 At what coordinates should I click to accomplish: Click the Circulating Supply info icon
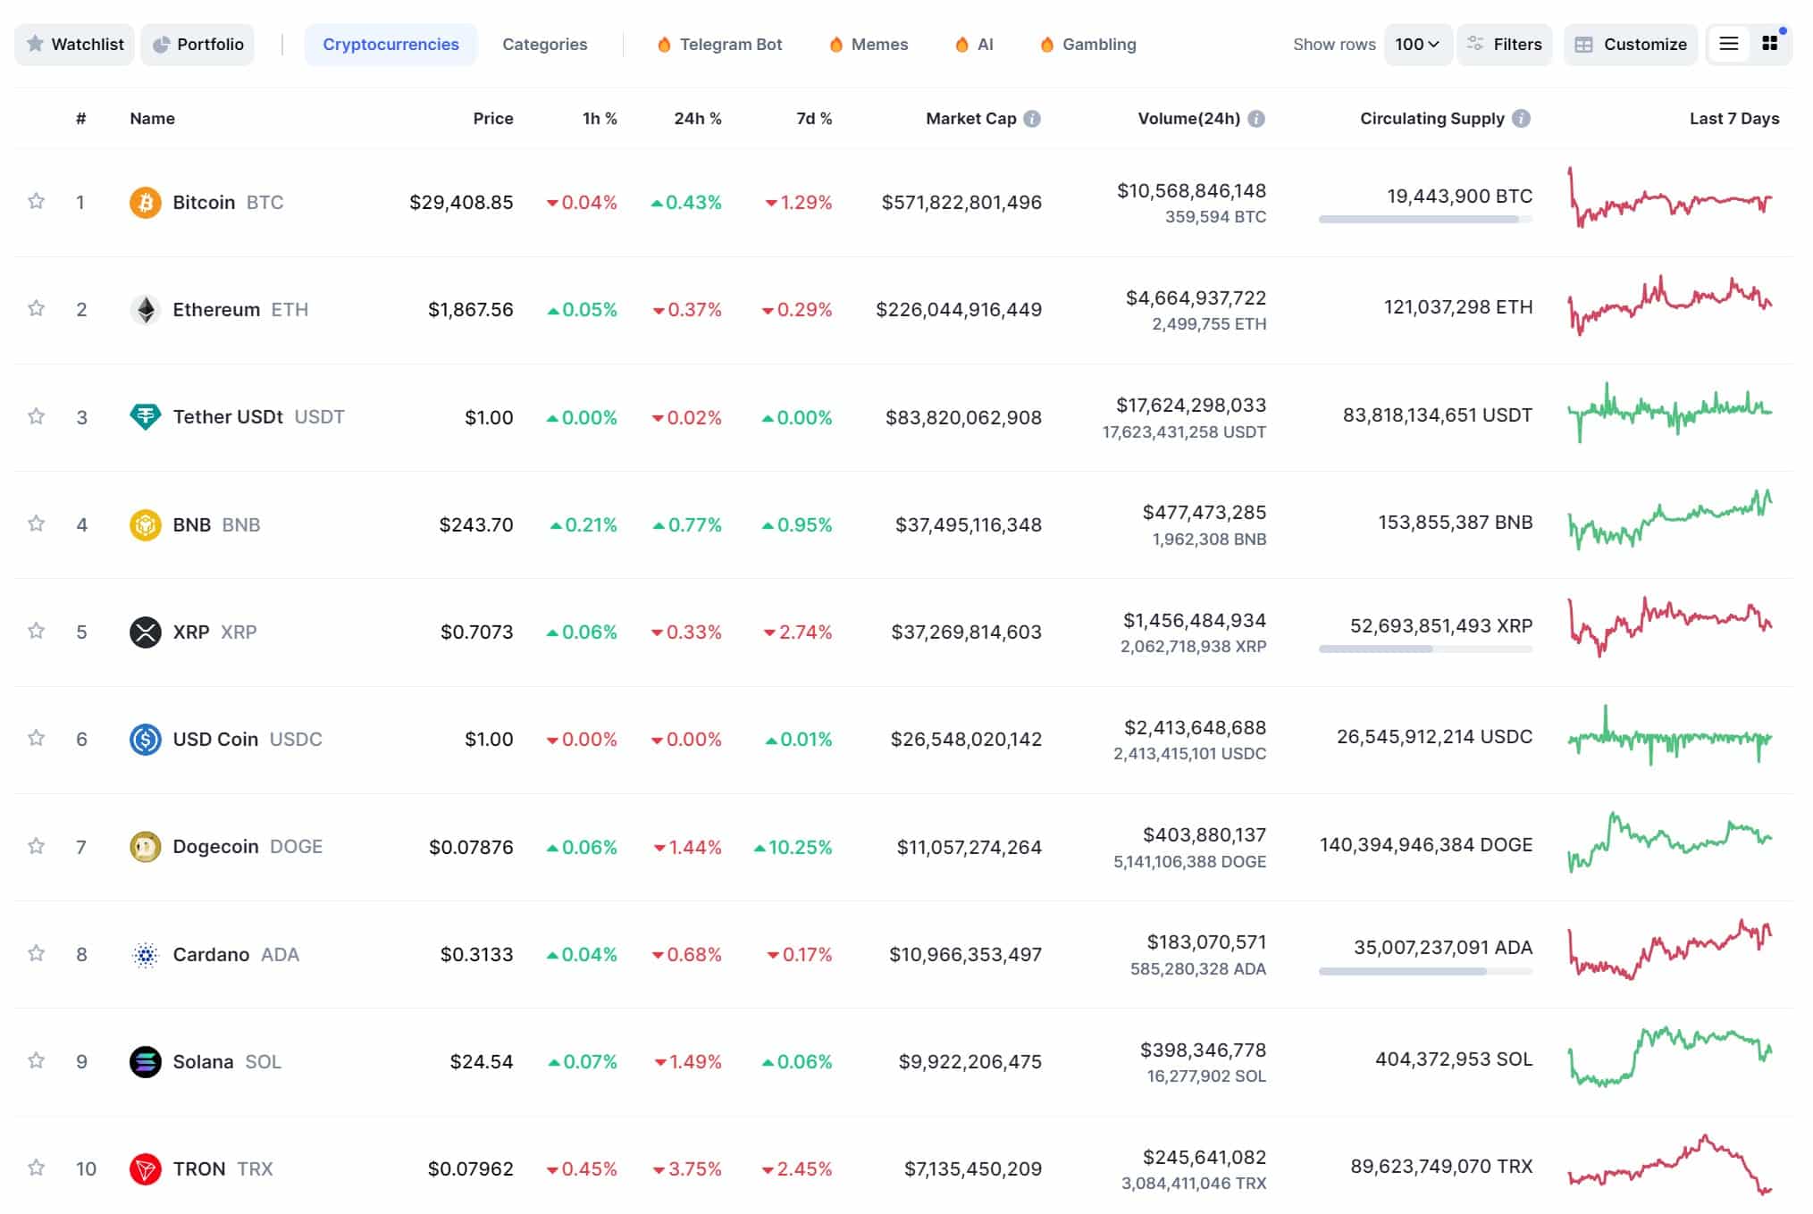[x=1522, y=119]
